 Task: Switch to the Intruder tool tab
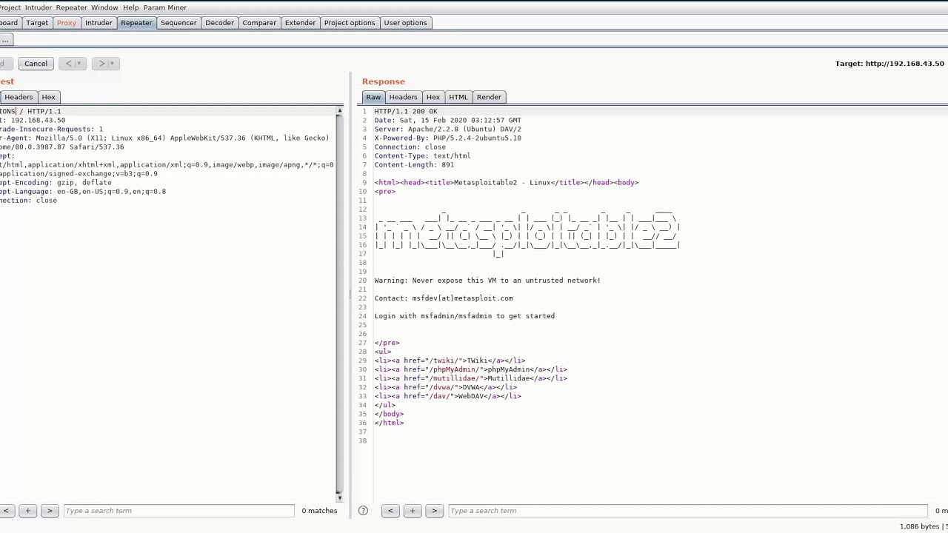pyautogui.click(x=99, y=23)
